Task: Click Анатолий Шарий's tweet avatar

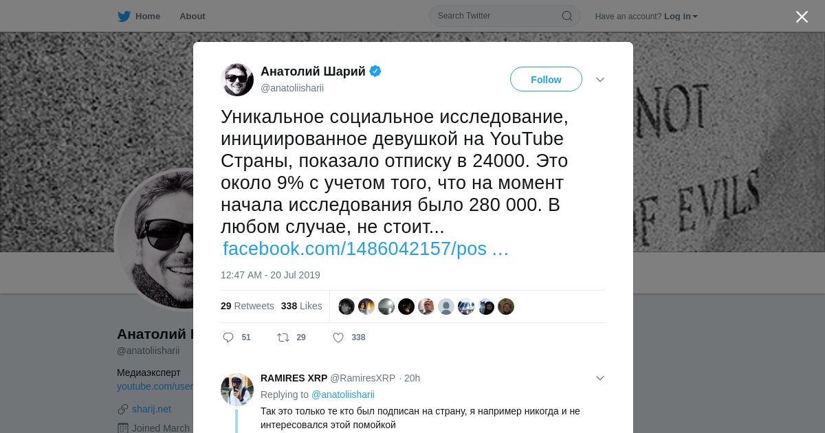Action: (x=237, y=80)
